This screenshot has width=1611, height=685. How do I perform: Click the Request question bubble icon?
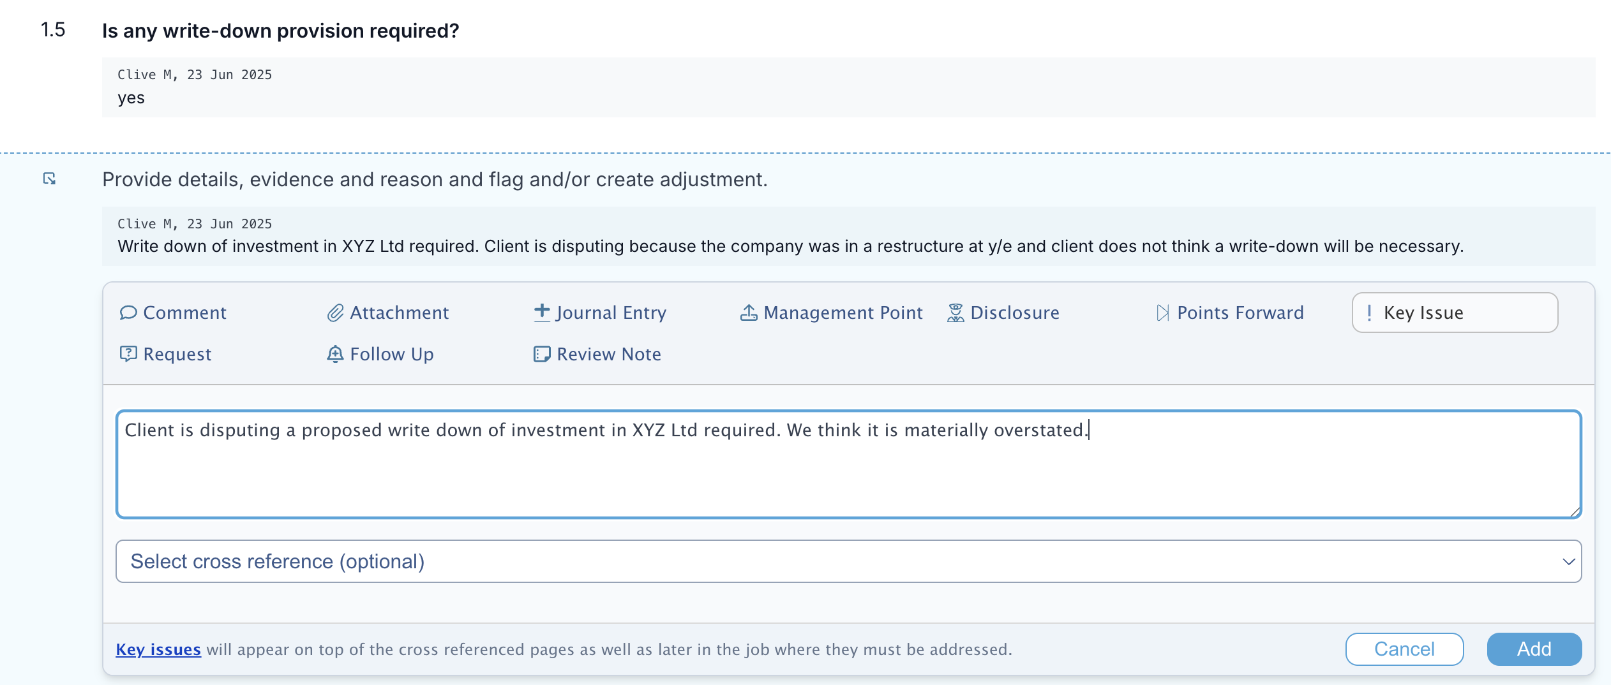coord(128,354)
